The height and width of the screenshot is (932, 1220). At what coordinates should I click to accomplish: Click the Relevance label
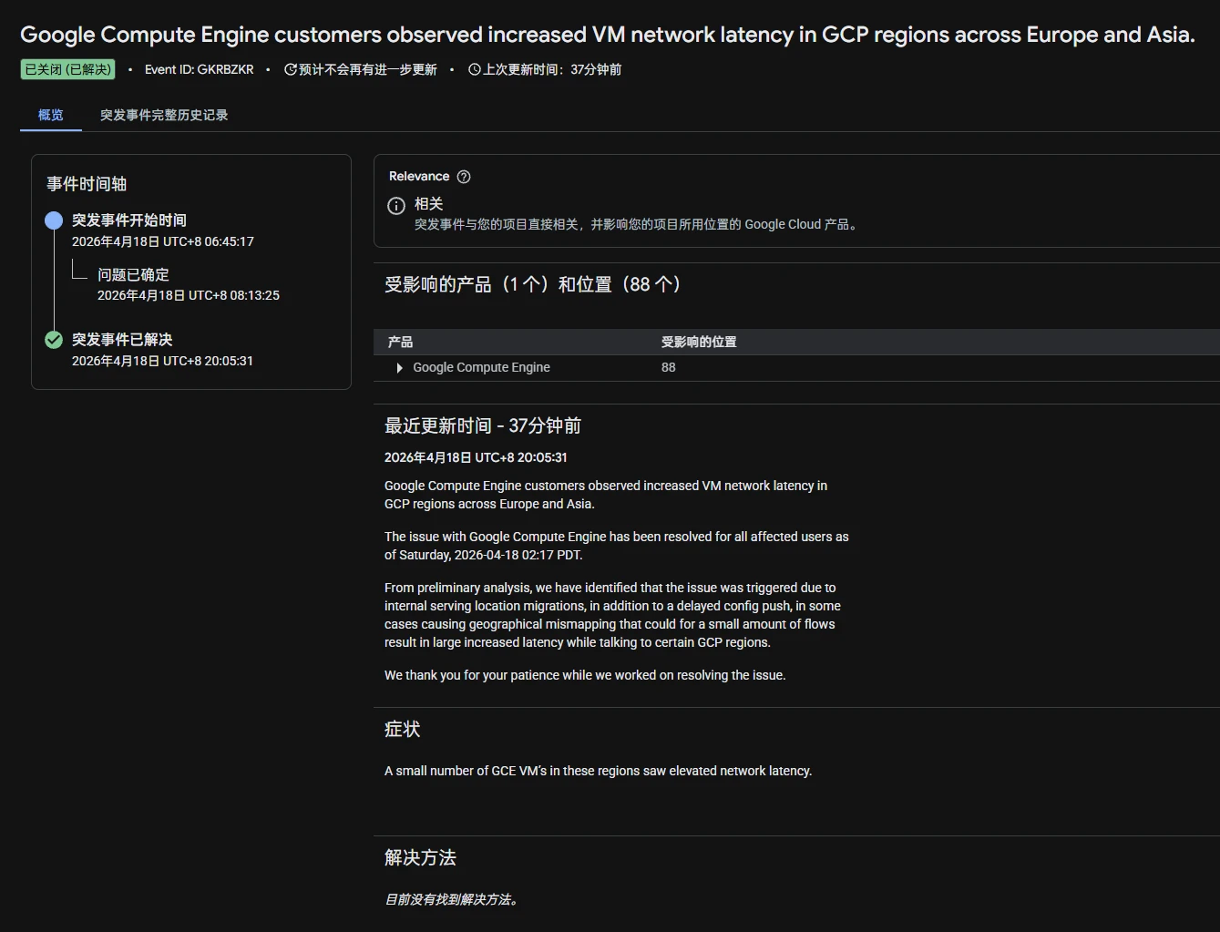[419, 176]
